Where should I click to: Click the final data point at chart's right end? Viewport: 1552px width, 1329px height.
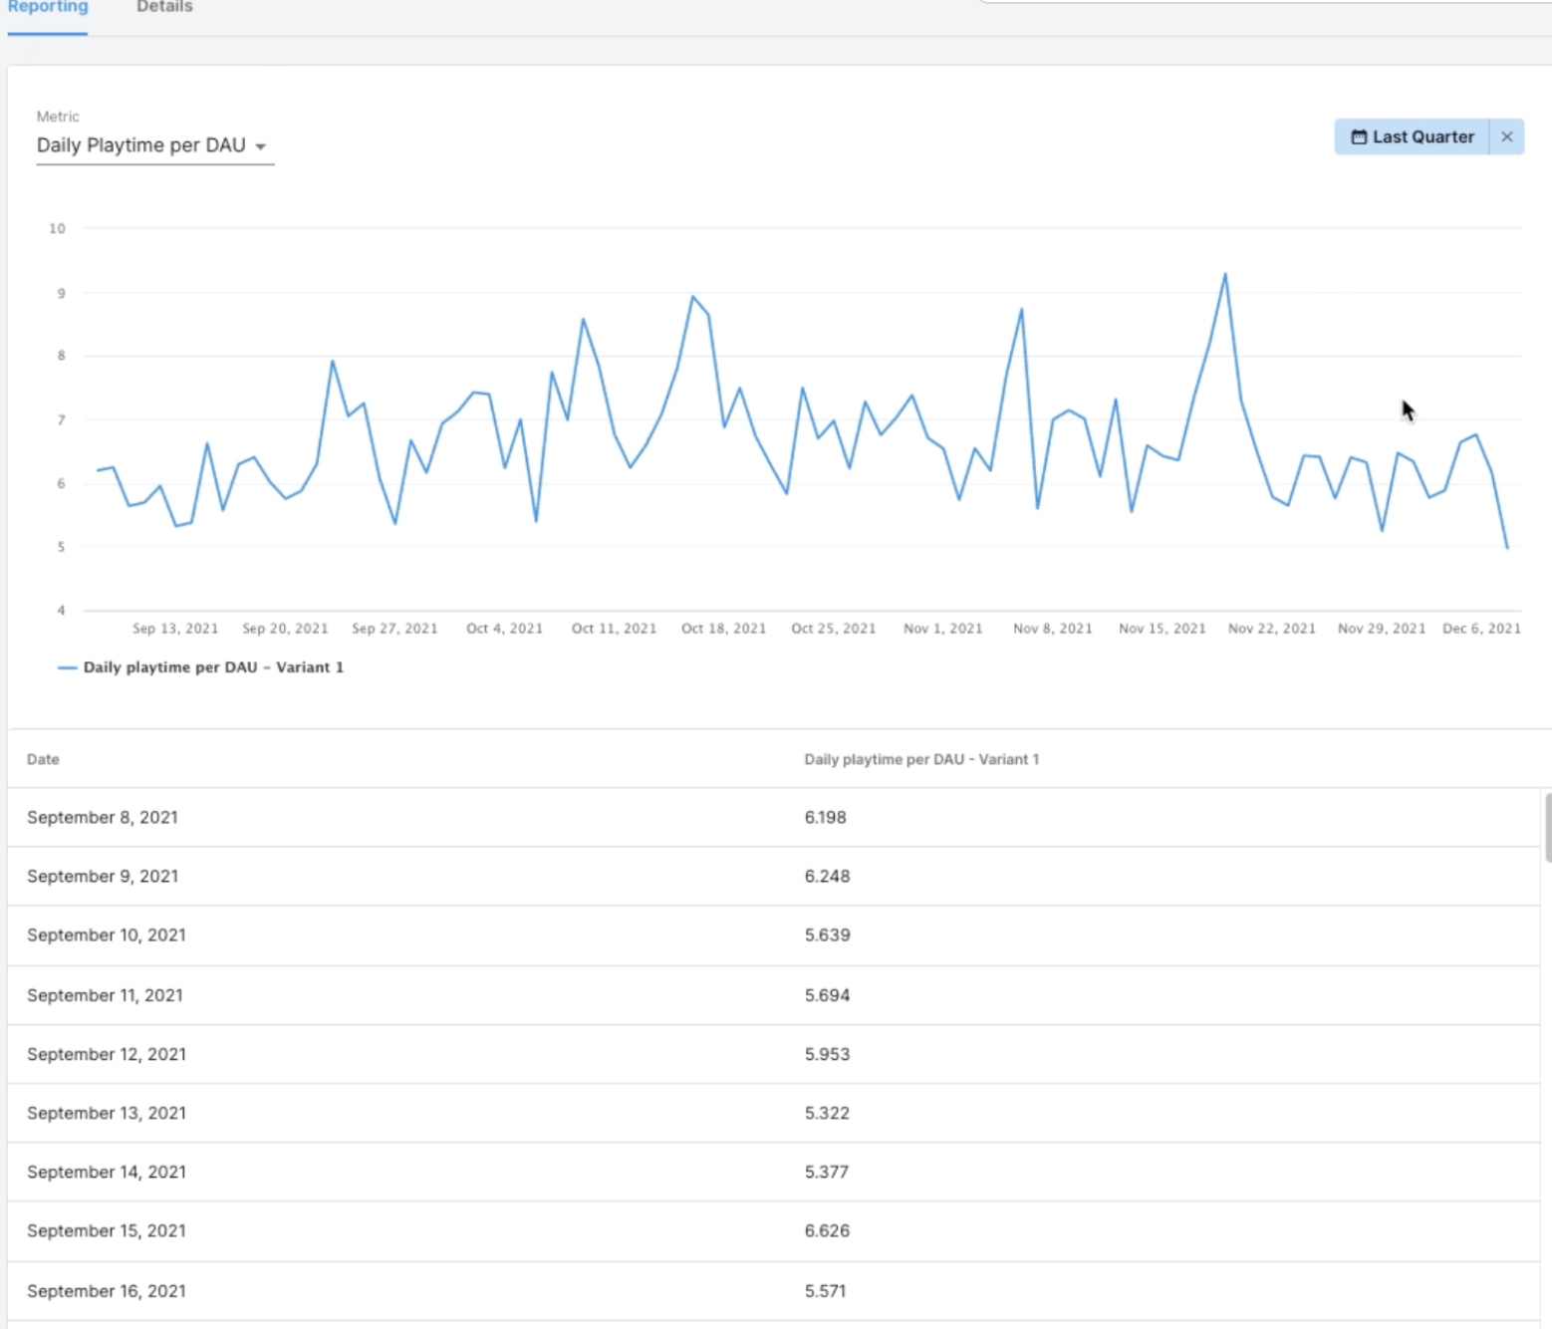1507,548
